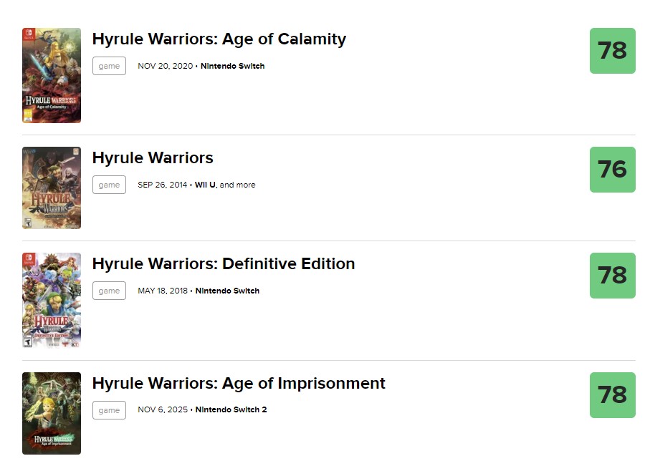Select the Nintendo Switch 2 platform label
645x461 pixels.
point(231,410)
